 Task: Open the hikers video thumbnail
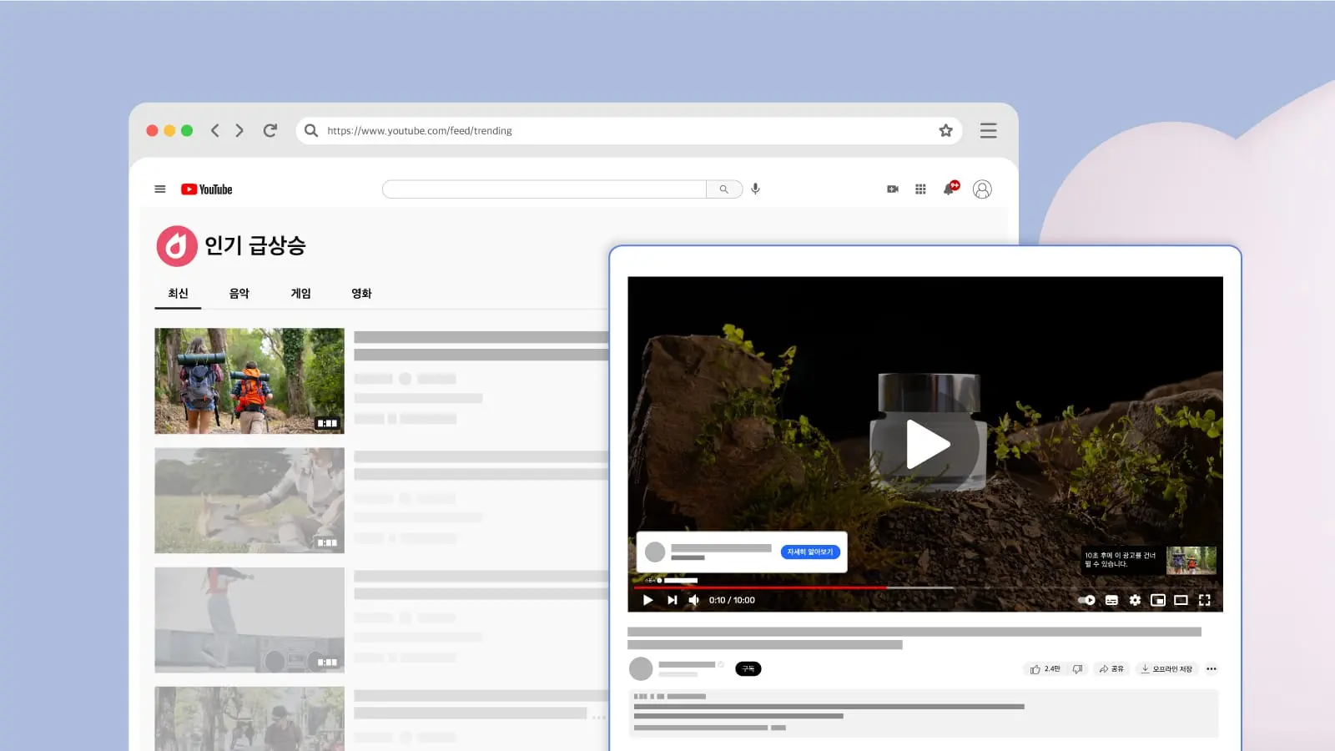[249, 381]
